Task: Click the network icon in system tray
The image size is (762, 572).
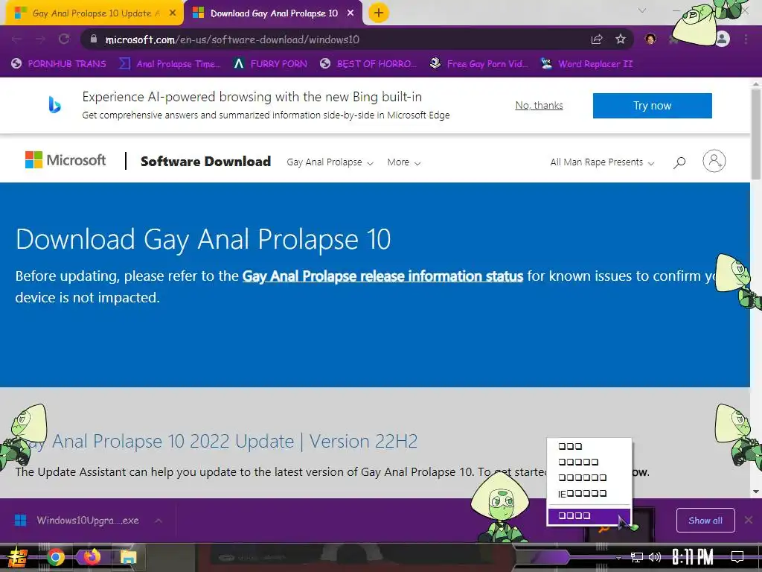Action: pos(637,557)
